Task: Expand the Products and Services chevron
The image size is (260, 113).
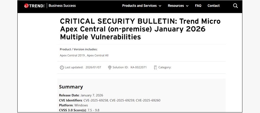Action: 160,6
